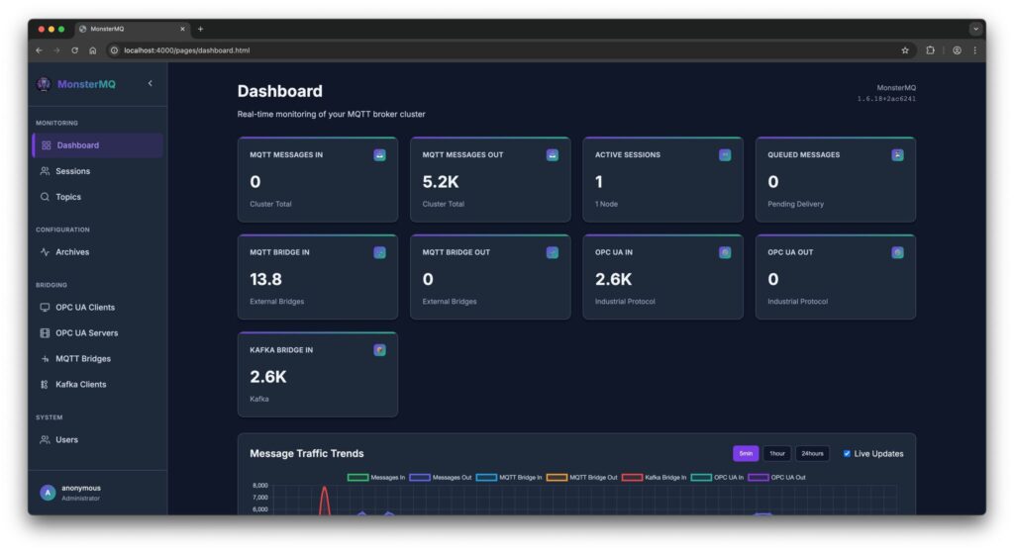Bookmark this page with the star icon

click(x=905, y=50)
